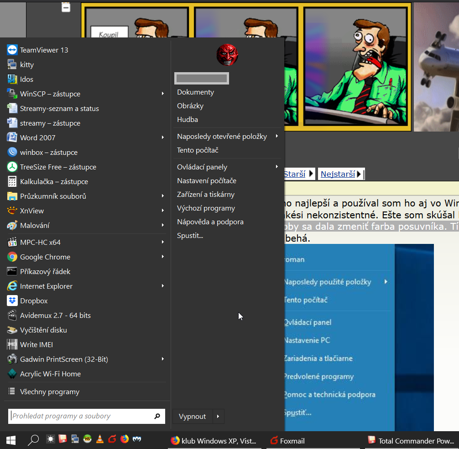Open VLC cone icon in taskbar
The image size is (459, 449).
[x=100, y=439]
